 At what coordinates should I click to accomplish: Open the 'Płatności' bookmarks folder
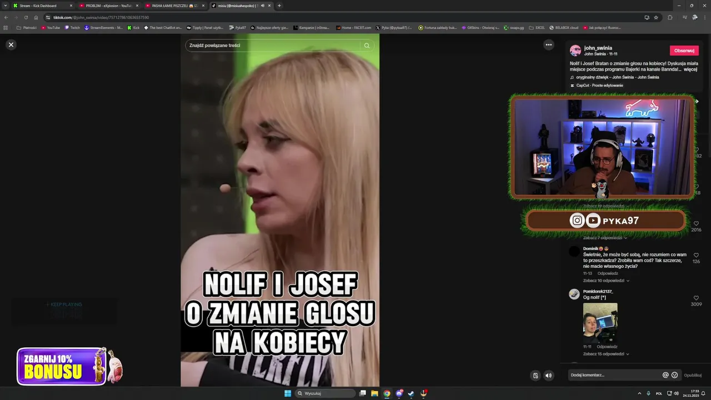(27, 27)
